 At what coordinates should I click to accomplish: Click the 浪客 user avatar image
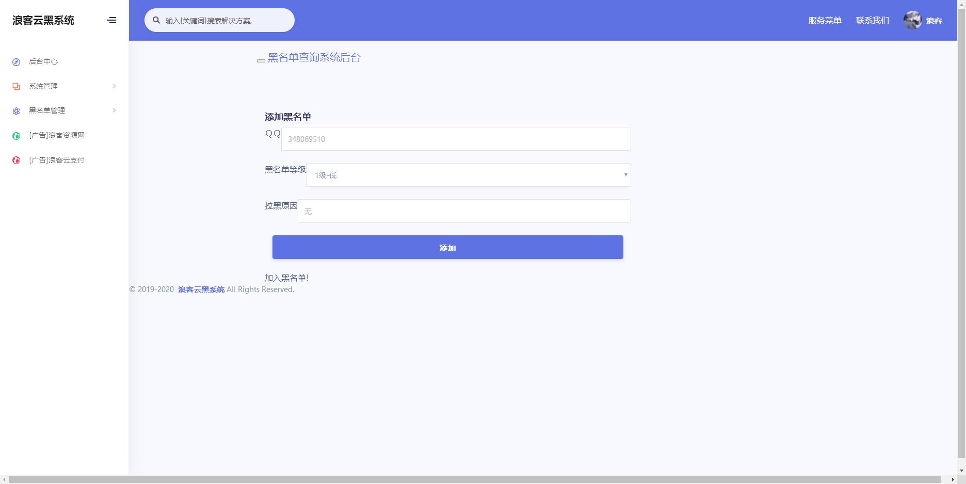(913, 20)
